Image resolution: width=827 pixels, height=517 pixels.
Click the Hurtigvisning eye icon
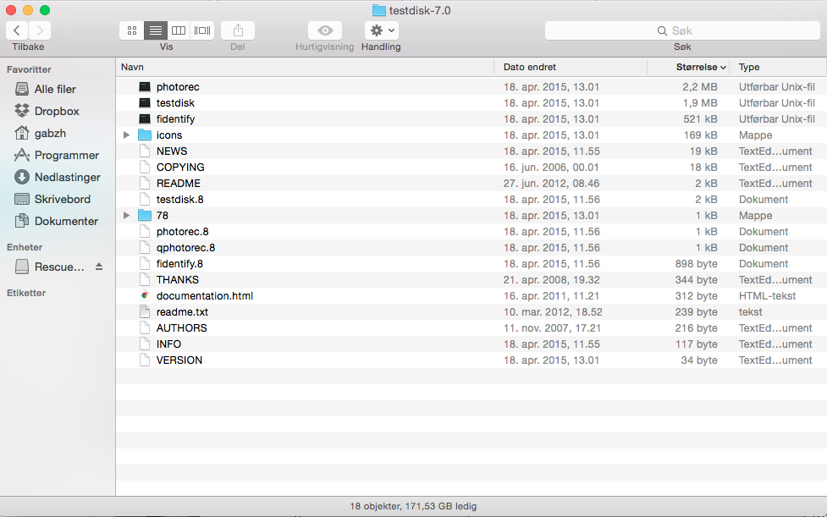[x=325, y=30]
